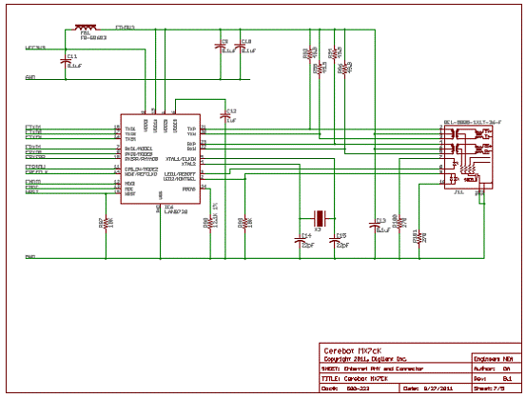Viewport: 526px width, 398px height.
Task: Click the RJ45 magnetics connector J11
Action: click(469, 157)
